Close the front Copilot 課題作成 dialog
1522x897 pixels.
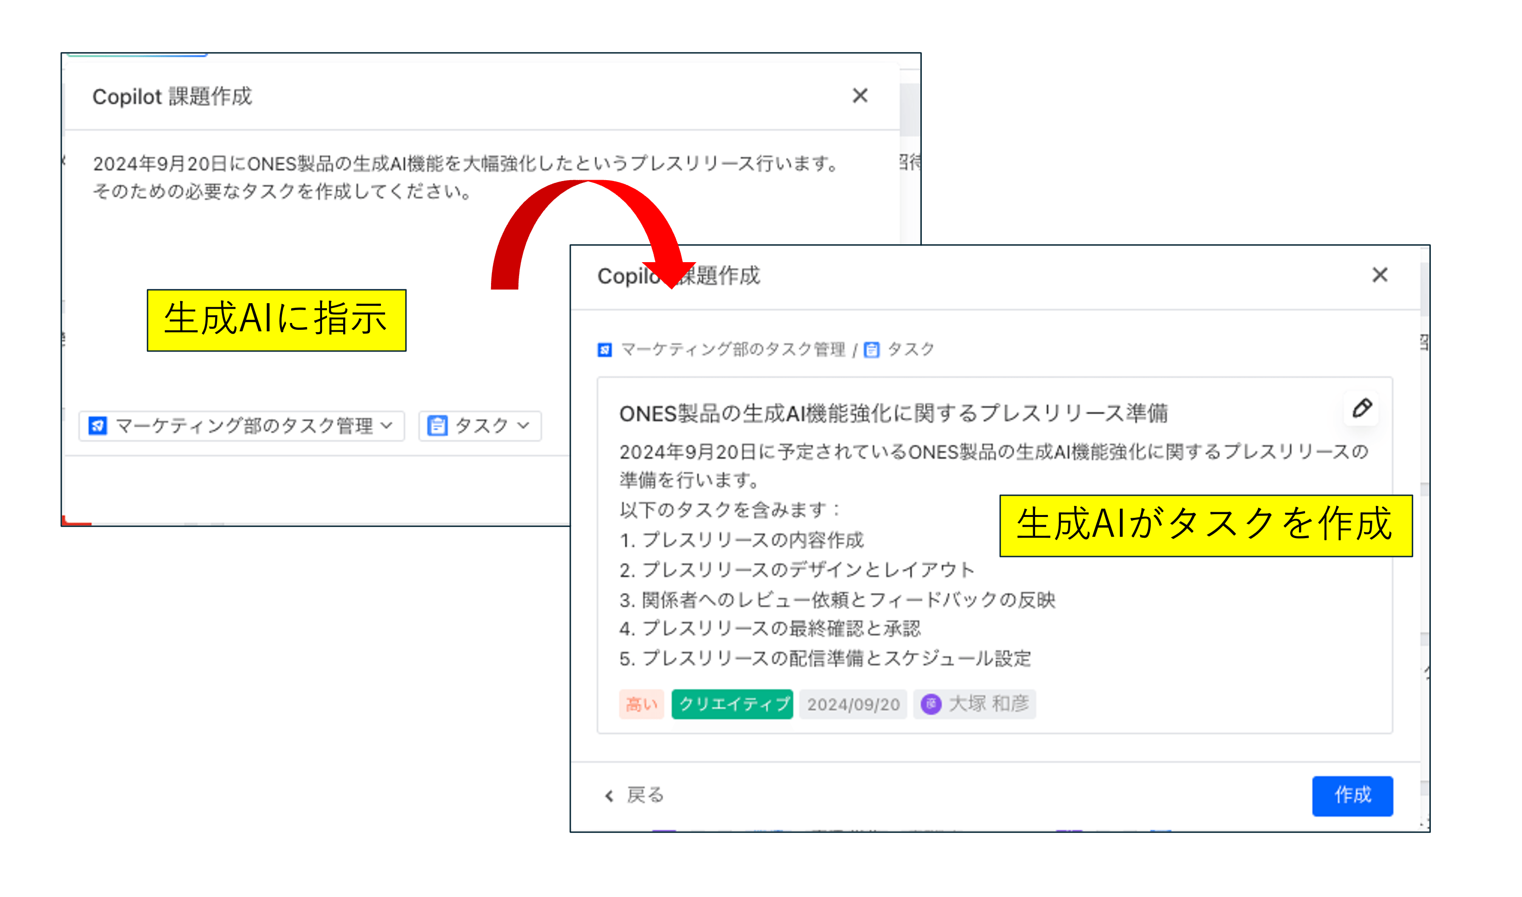click(x=1380, y=275)
